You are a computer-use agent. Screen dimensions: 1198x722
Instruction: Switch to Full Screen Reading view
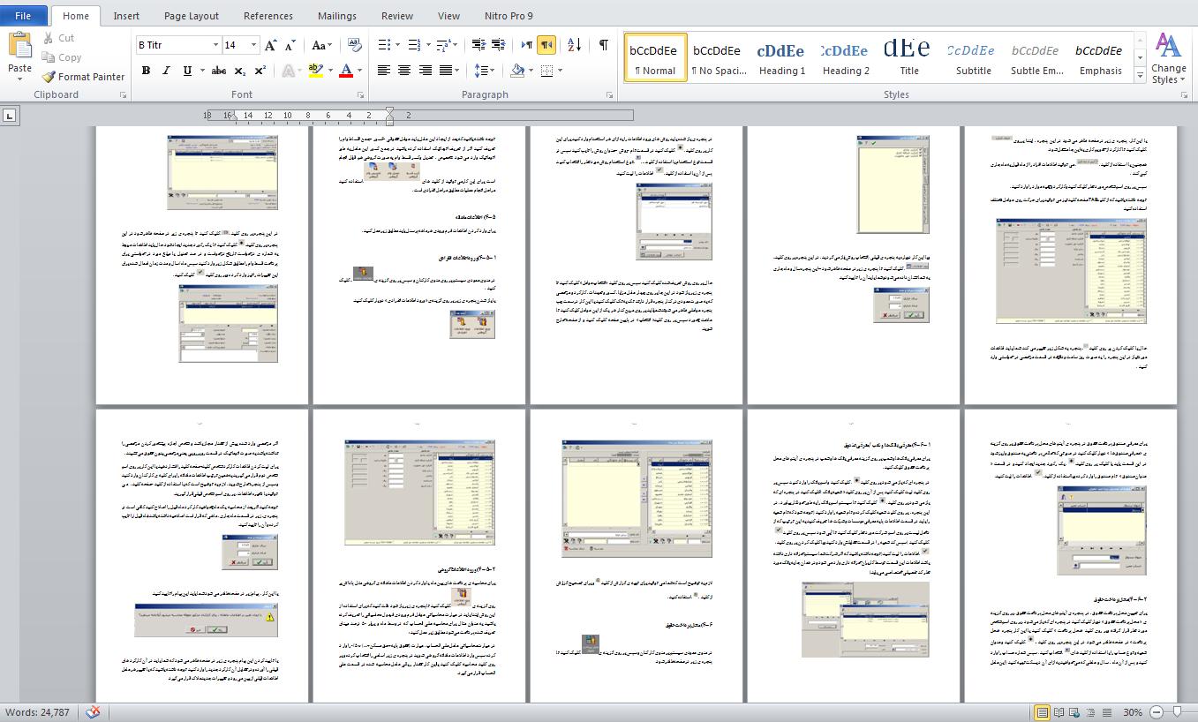tap(1059, 712)
